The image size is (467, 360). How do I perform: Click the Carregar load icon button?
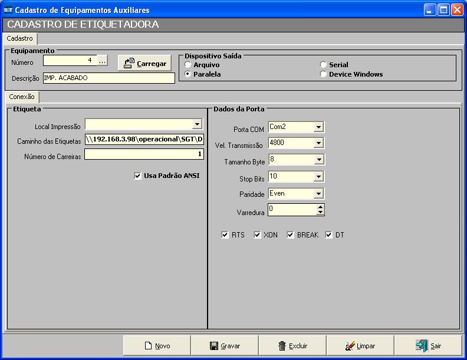[130, 64]
